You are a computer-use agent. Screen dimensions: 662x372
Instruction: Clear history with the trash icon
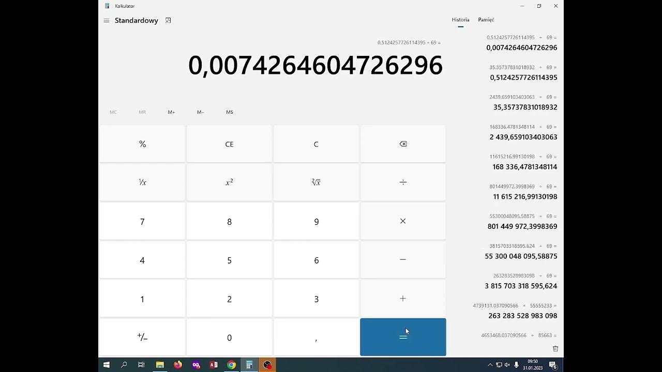point(555,349)
